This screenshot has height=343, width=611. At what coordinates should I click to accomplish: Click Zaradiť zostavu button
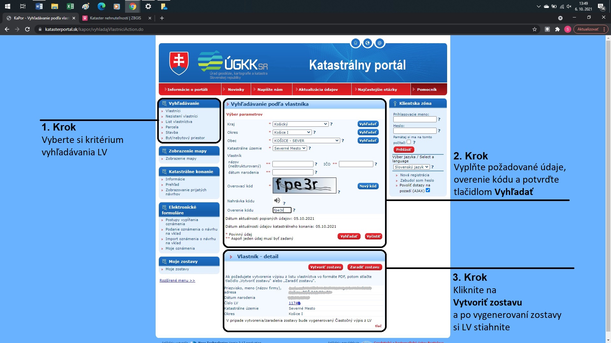click(365, 267)
